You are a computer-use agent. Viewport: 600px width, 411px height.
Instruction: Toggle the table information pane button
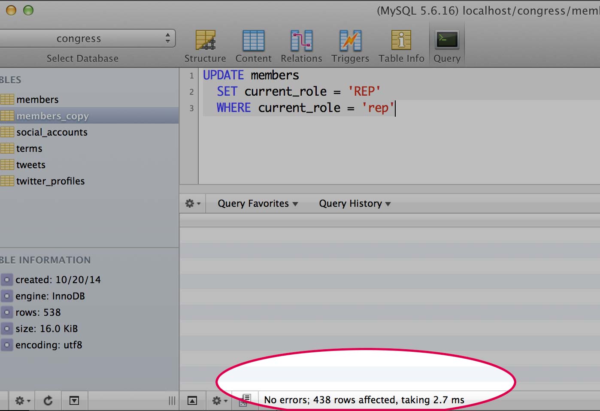(x=74, y=401)
